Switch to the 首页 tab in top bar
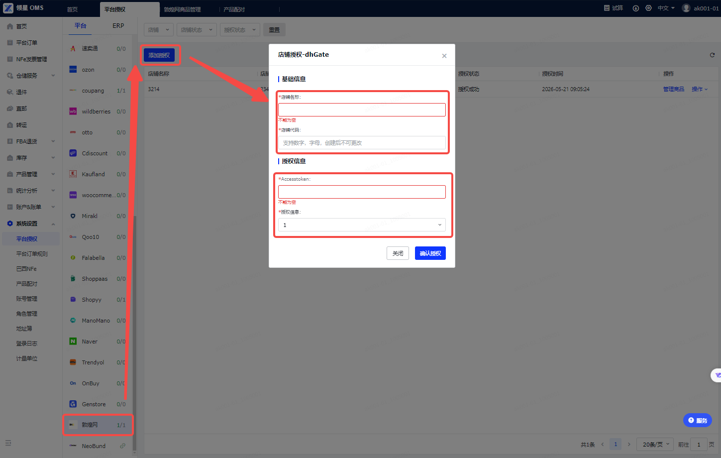721x458 pixels. [73, 9]
